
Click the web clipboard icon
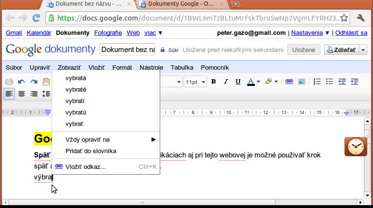[x=46, y=82]
